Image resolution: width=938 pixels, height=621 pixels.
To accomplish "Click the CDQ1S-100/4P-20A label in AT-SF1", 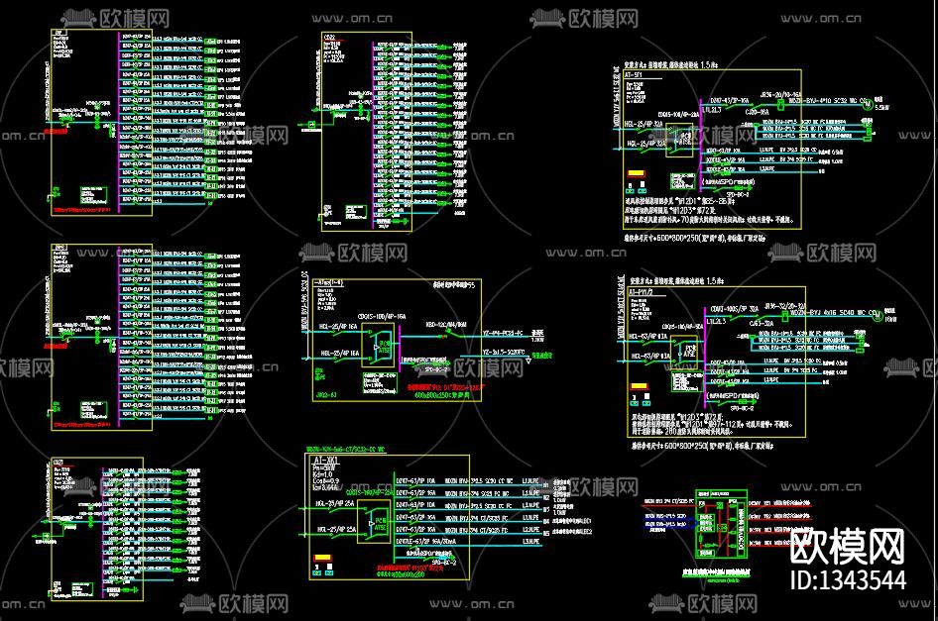I will click(x=678, y=114).
